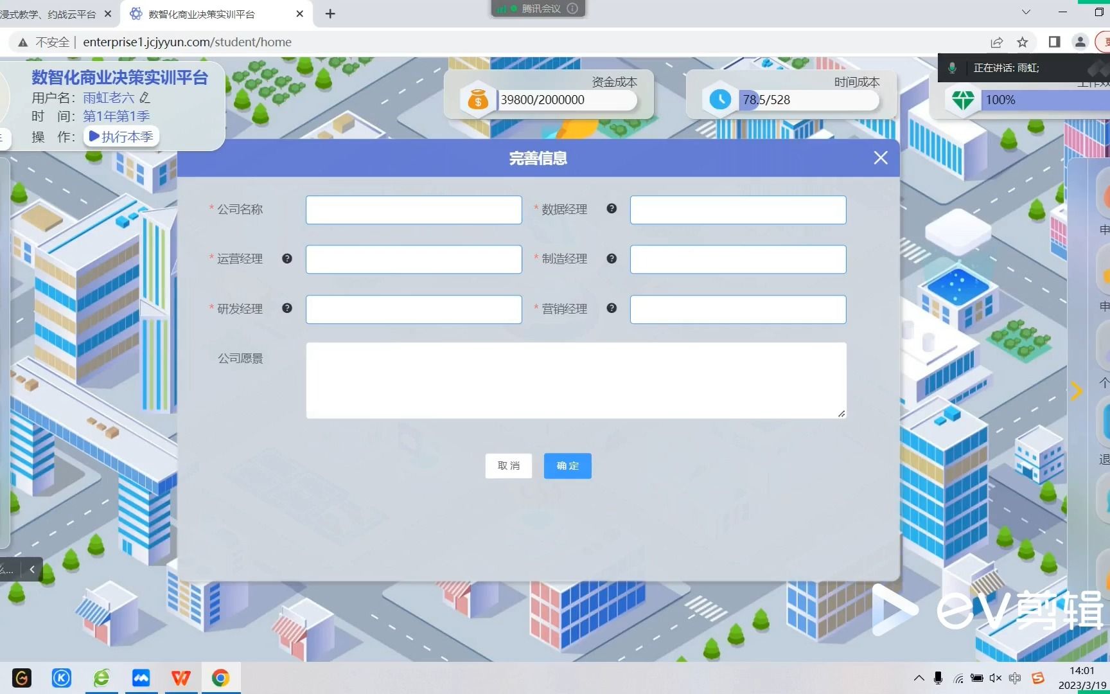Image resolution: width=1110 pixels, height=694 pixels.
Task: Show help tooltip for 运营经理
Action: [287, 258]
